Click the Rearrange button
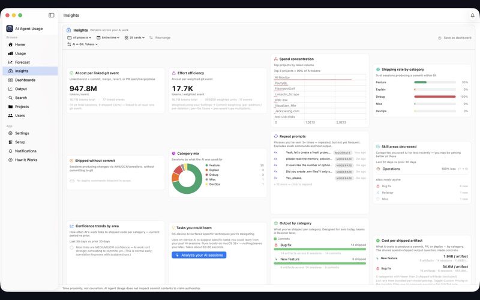The width and height of the screenshot is (480, 300). 160,38
